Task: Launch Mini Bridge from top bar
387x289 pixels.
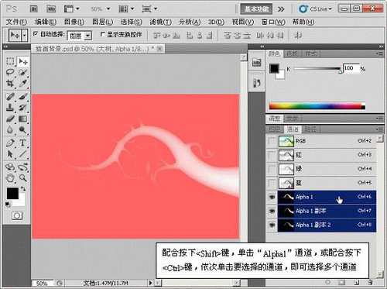Action: (x=51, y=9)
